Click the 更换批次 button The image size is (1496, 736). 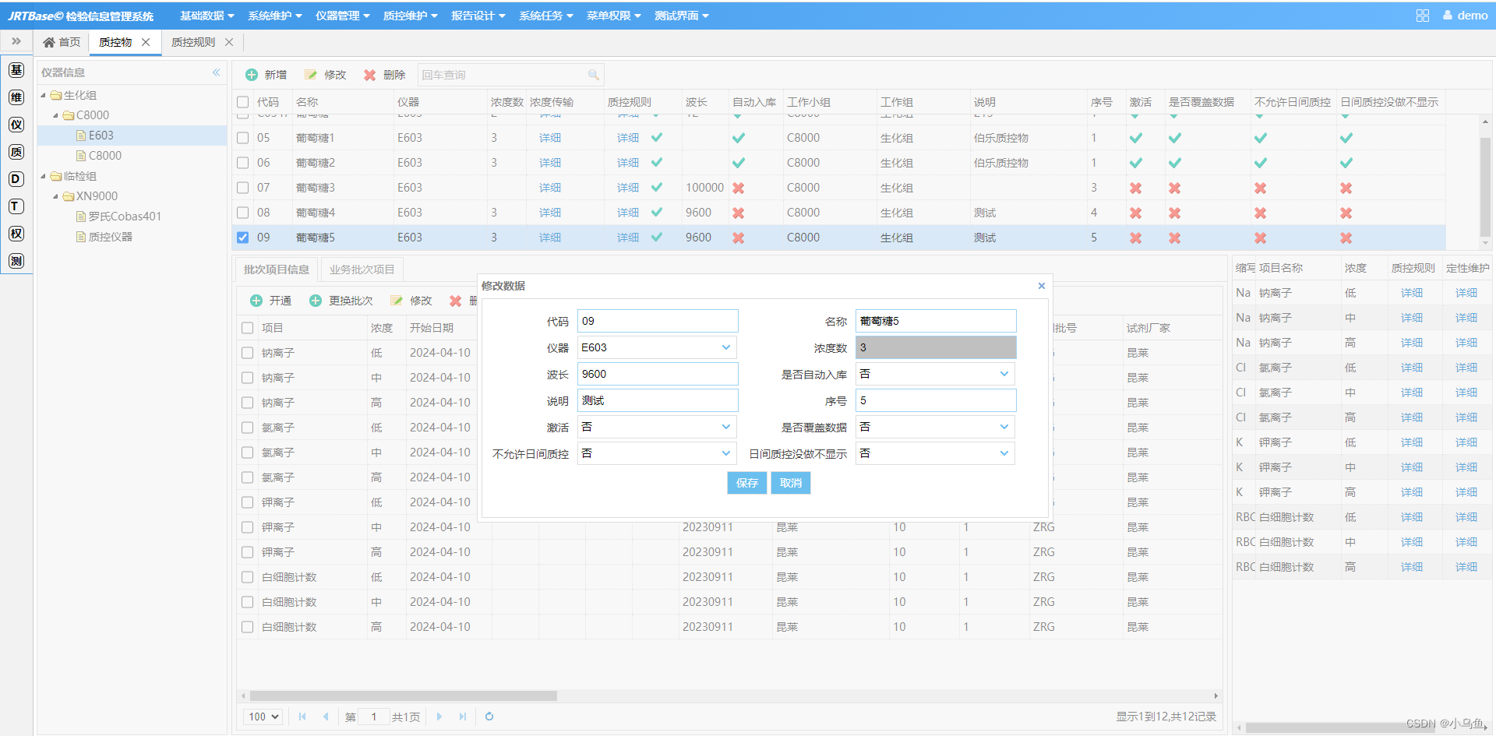pyautogui.click(x=341, y=301)
